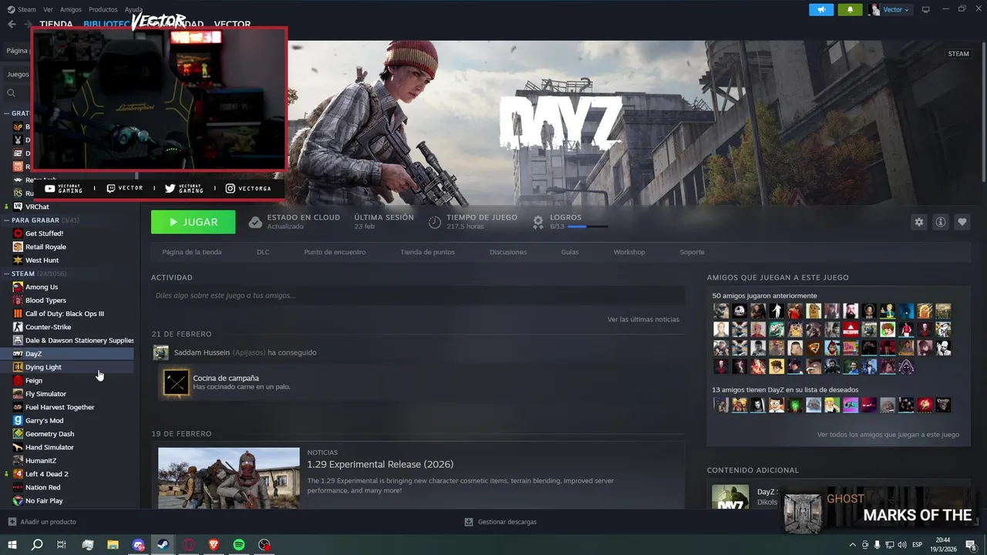Open Página de la tienda tab

coord(192,252)
